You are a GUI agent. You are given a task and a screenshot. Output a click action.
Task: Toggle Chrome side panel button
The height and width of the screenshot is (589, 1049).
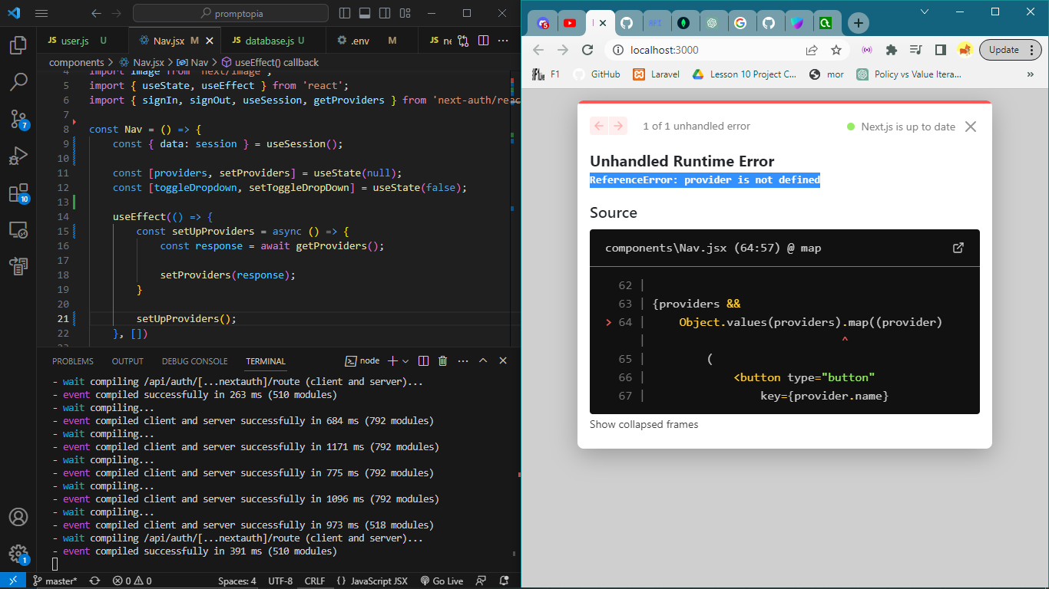click(x=940, y=50)
